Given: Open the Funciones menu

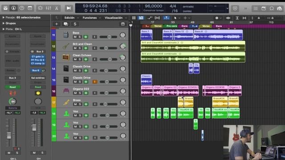Looking at the screenshot, I should pos(91,18).
